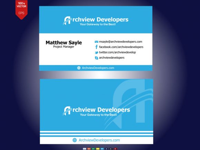This screenshot has height=150, width=200.
Task: Pick the orange color swatch
Action: pyautogui.click(x=89, y=149)
